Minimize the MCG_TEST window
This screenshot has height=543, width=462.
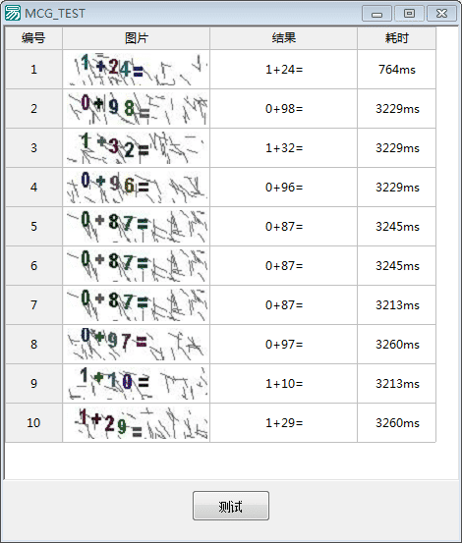pyautogui.click(x=376, y=13)
